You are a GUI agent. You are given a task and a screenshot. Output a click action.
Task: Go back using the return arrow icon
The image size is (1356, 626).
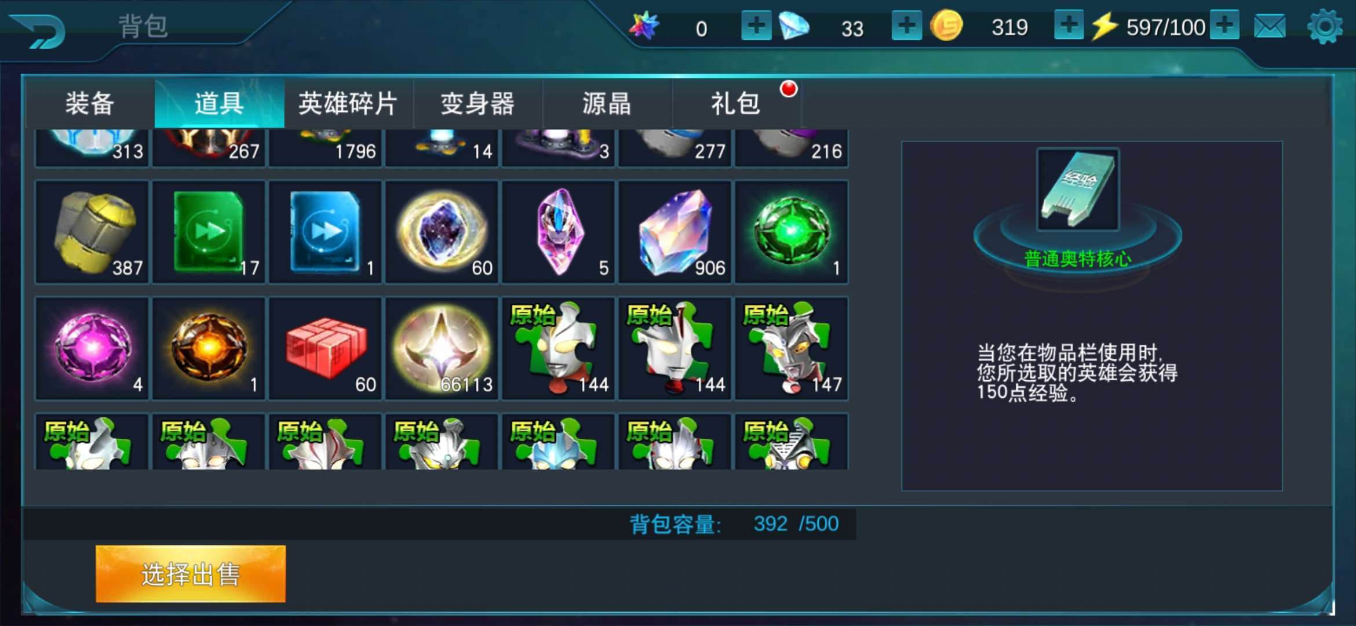pyautogui.click(x=38, y=31)
